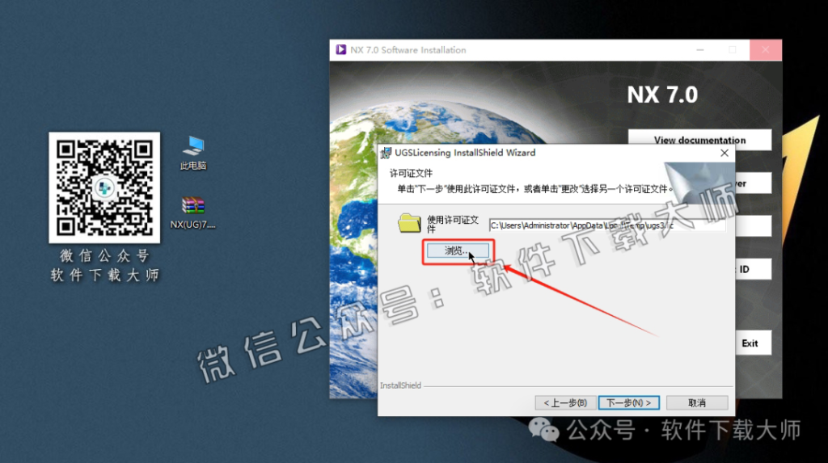Screen dimensions: 828x463
Task: Click the QR code image on desktop
Action: [x=104, y=187]
